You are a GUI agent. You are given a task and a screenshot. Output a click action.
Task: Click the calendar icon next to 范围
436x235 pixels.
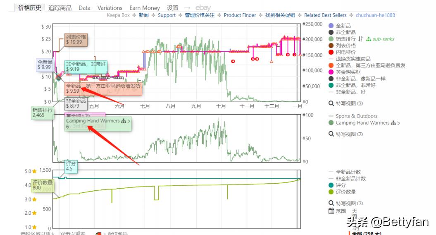coord(331,211)
